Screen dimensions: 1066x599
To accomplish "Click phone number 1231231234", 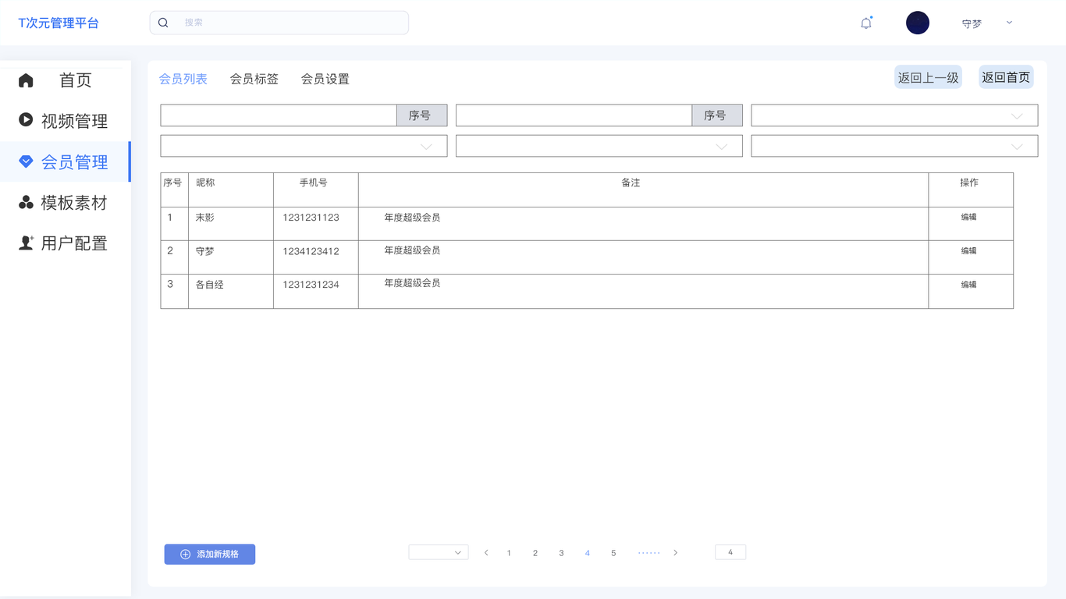I will point(311,285).
